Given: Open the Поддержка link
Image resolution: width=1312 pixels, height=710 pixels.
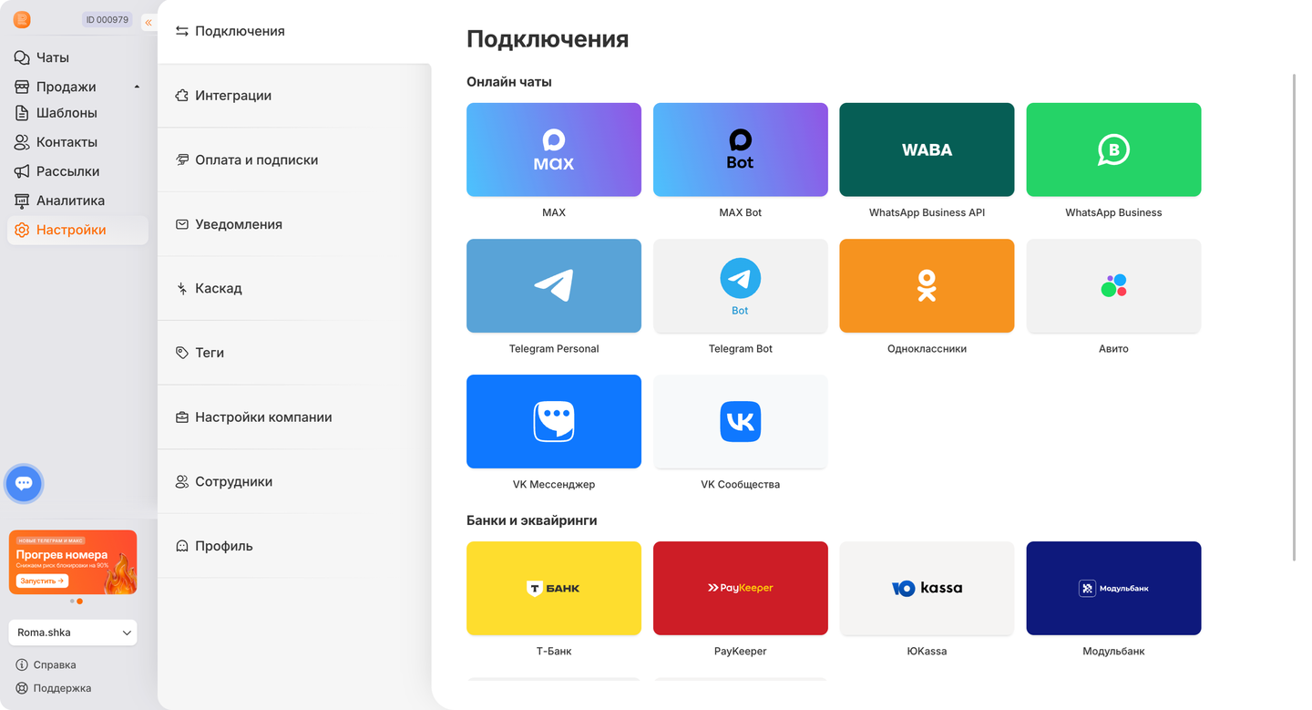Looking at the screenshot, I should pos(54,688).
